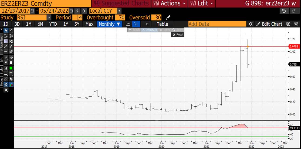The height and width of the screenshot is (149, 301).
Task: Select the arrow pointer tool
Action: coord(6,31)
